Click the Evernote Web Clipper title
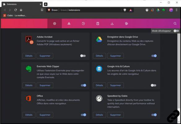 [x=48, y=66]
